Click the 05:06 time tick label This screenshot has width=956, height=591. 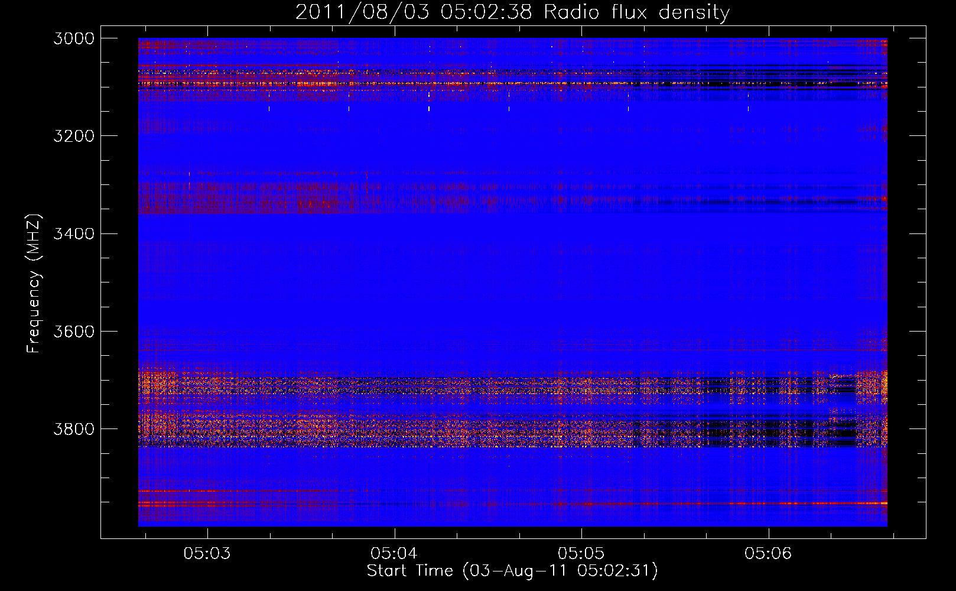coord(768,553)
